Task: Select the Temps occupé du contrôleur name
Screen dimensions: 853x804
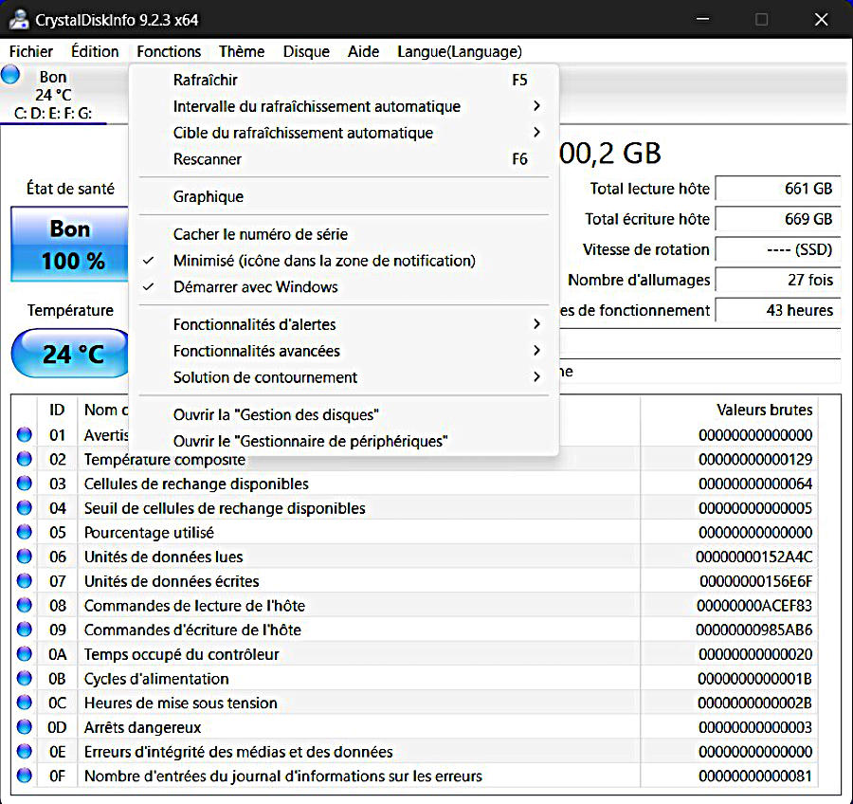Action: pyautogui.click(x=181, y=654)
